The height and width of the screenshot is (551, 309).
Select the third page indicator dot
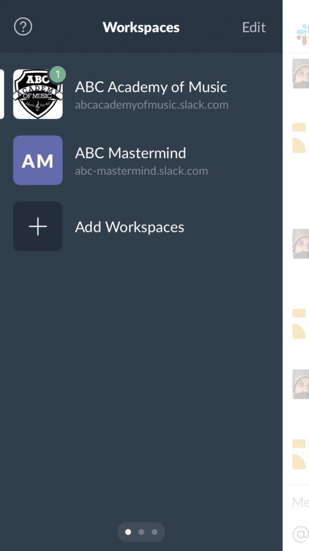pyautogui.click(x=154, y=532)
